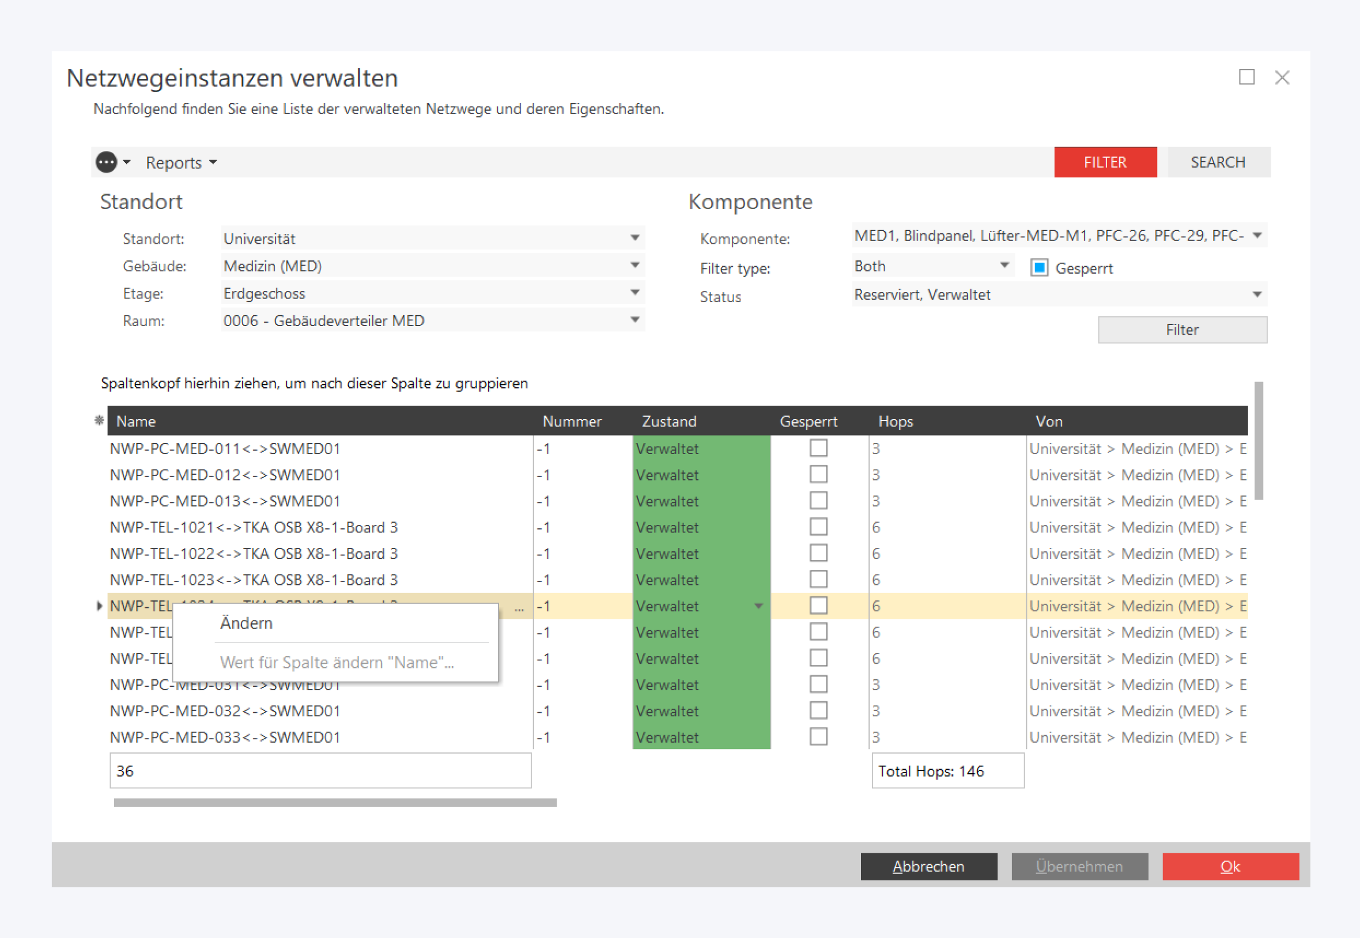1360x938 pixels.
Task: Close the Netzwegeinstanzen dialog
Action: coord(1282,77)
